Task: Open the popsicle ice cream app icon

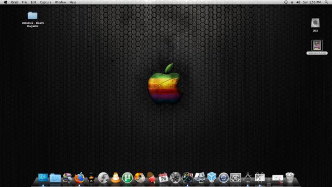Action: [x=151, y=178]
